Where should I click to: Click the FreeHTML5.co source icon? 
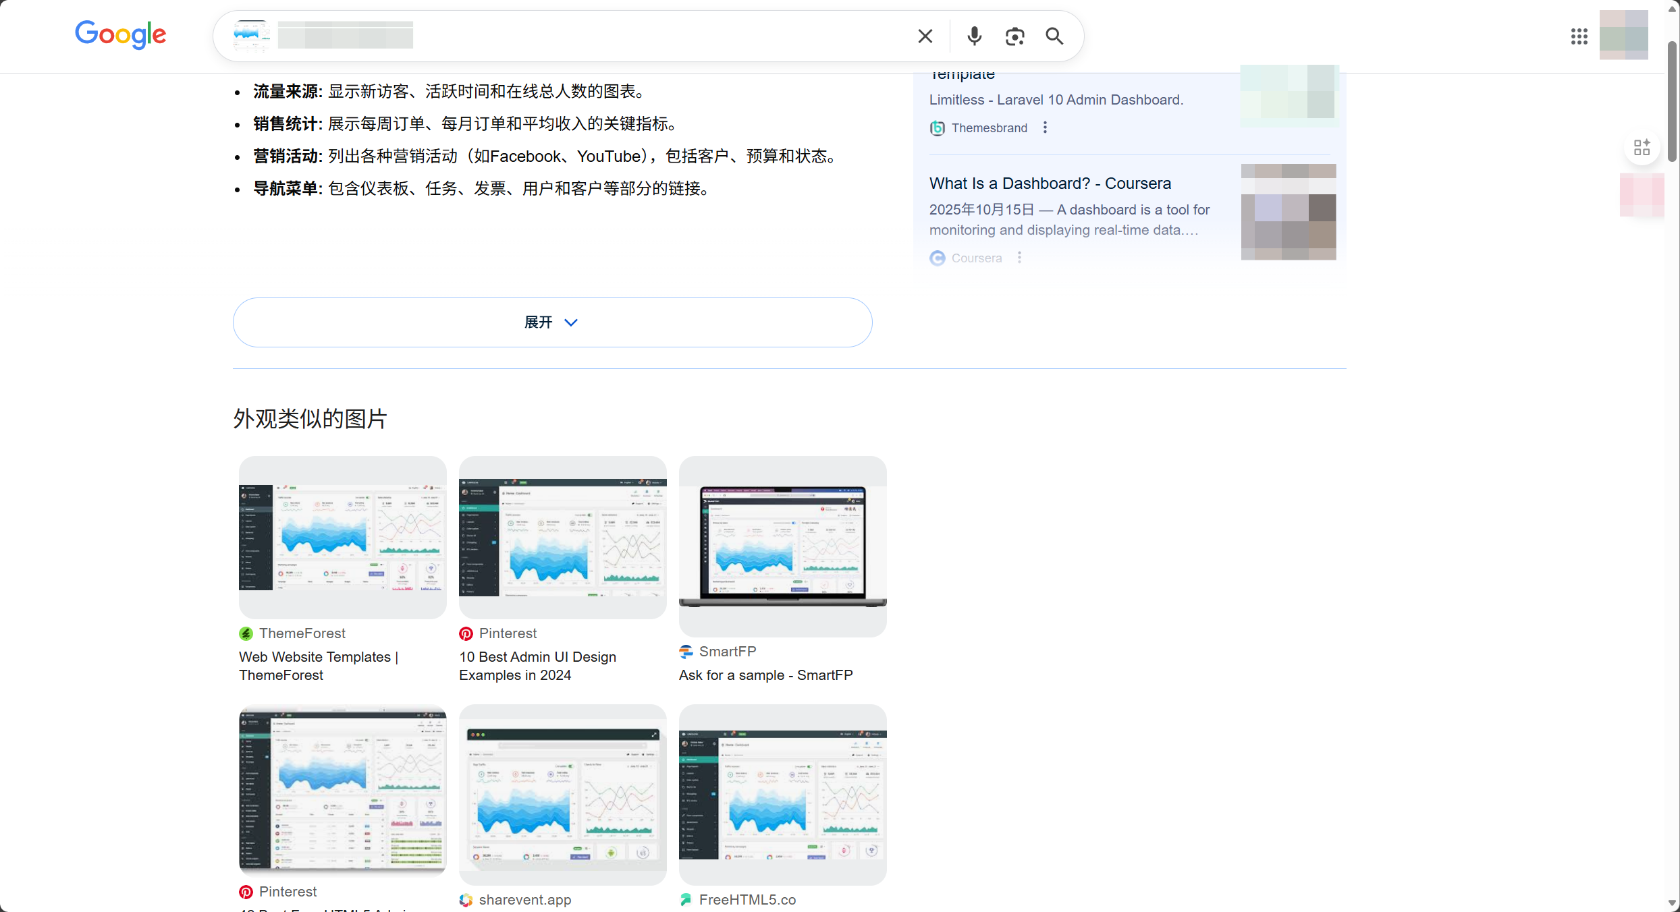click(x=685, y=899)
